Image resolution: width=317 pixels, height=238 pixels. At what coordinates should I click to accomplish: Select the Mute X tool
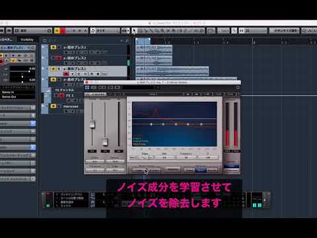click(x=168, y=30)
